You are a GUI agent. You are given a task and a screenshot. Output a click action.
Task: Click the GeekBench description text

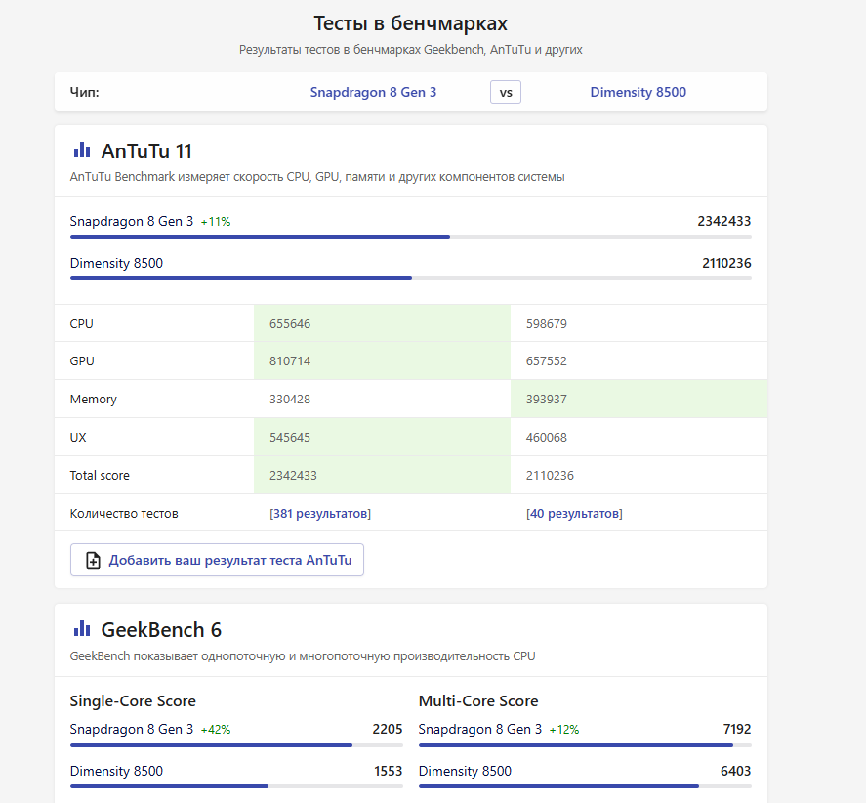point(303,656)
